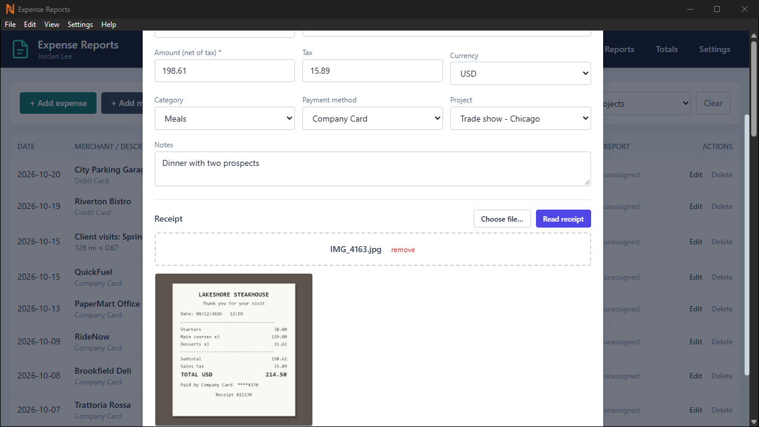
Task: Click the Amount (net of tax) field
Action: point(224,71)
